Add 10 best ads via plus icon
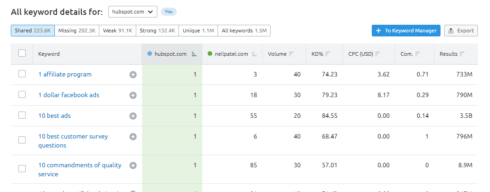This screenshot has height=192, width=490. 133,116
